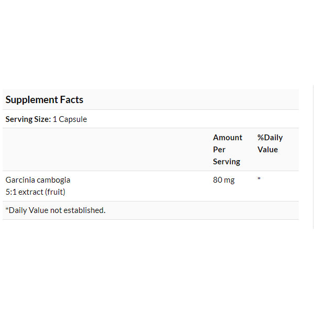Click 'Amount' in the column header
This screenshot has height=314, width=314.
coord(227,138)
